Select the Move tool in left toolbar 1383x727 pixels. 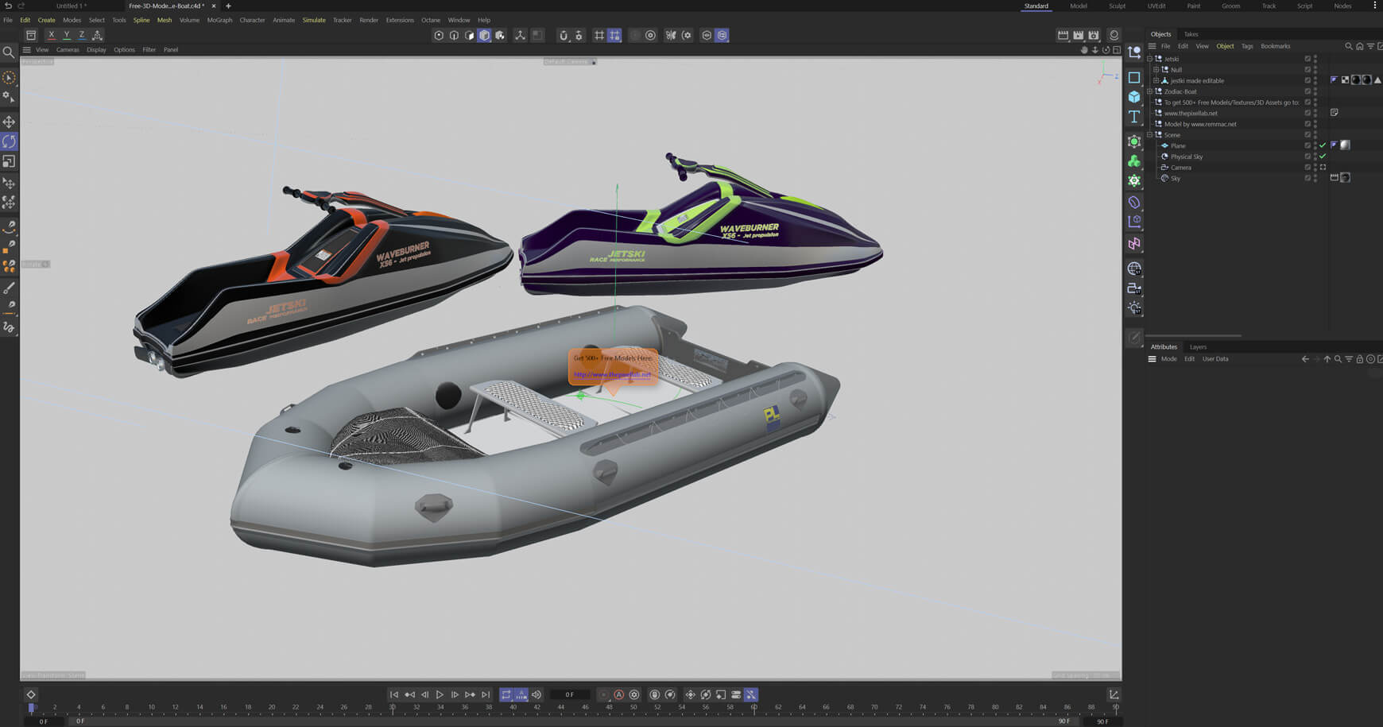point(9,122)
